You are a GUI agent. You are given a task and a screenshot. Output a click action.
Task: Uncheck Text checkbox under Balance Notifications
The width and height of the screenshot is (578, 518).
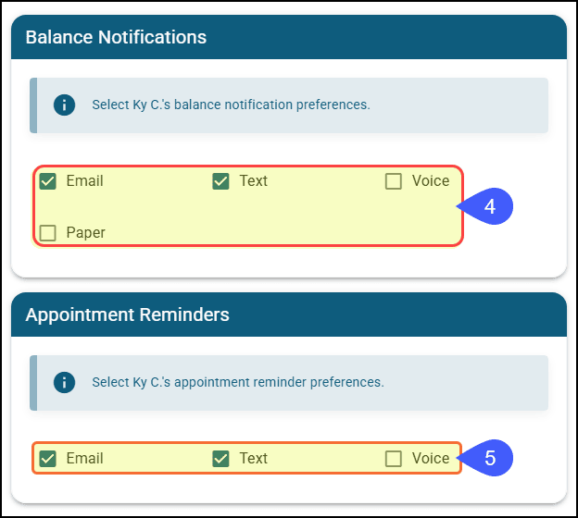coord(220,181)
